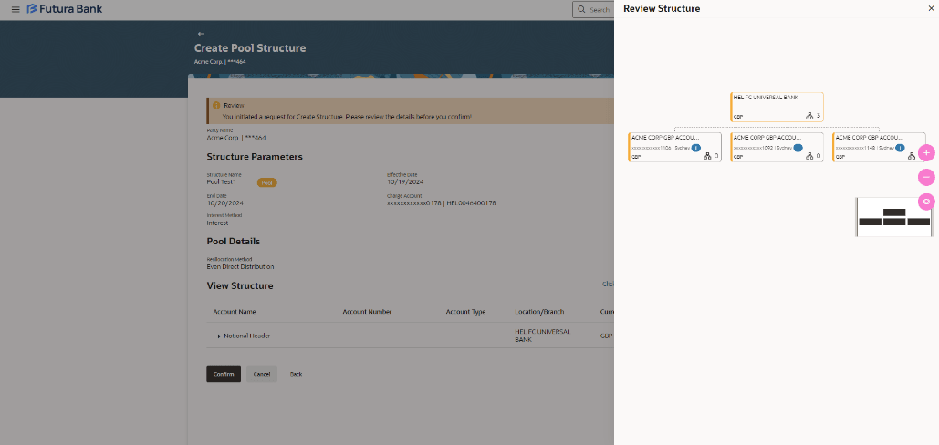
Task: Open the hamburger navigation menu
Action: [16, 9]
